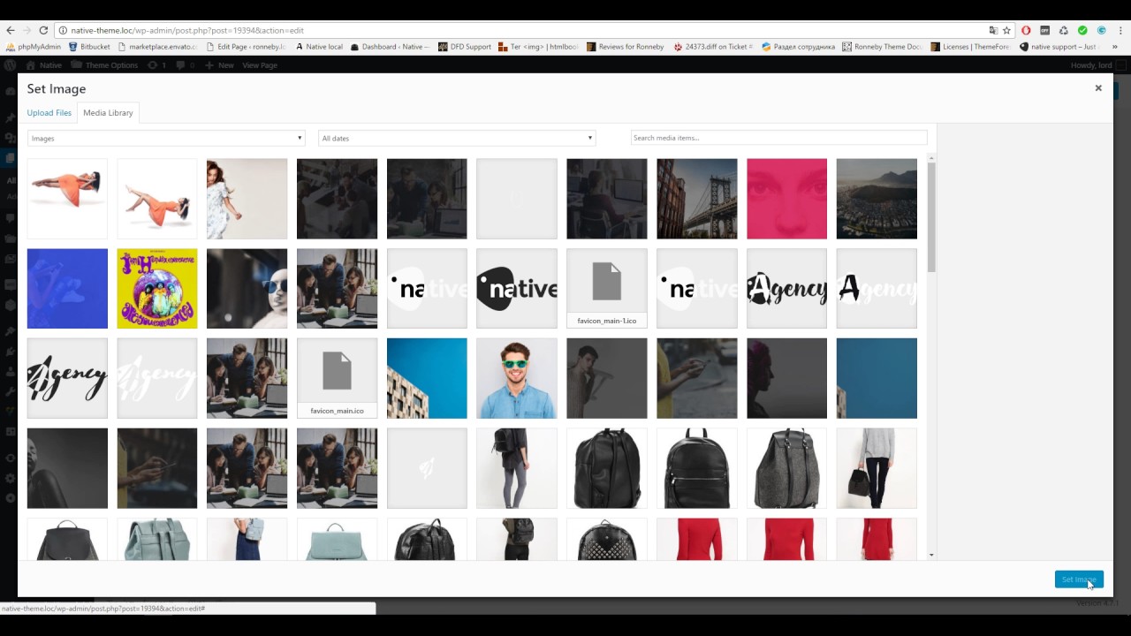Show more bookmarks overflow chevron
1131x636 pixels.
pyautogui.click(x=1115, y=47)
